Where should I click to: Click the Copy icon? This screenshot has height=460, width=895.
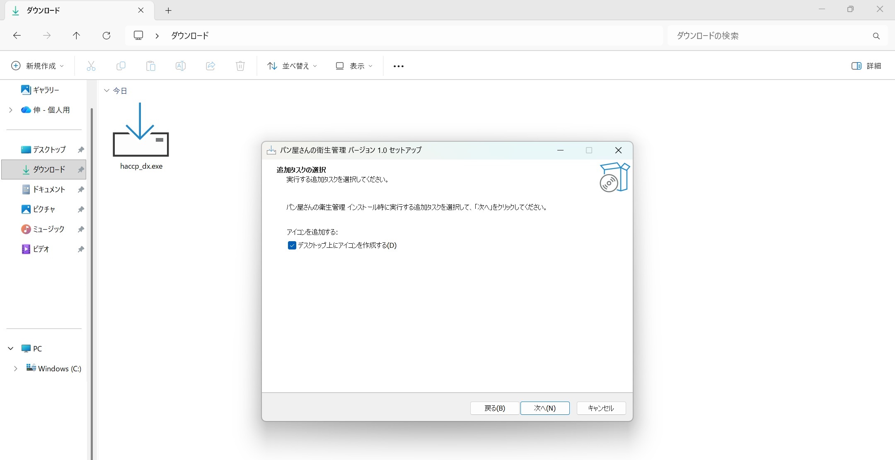[121, 66]
